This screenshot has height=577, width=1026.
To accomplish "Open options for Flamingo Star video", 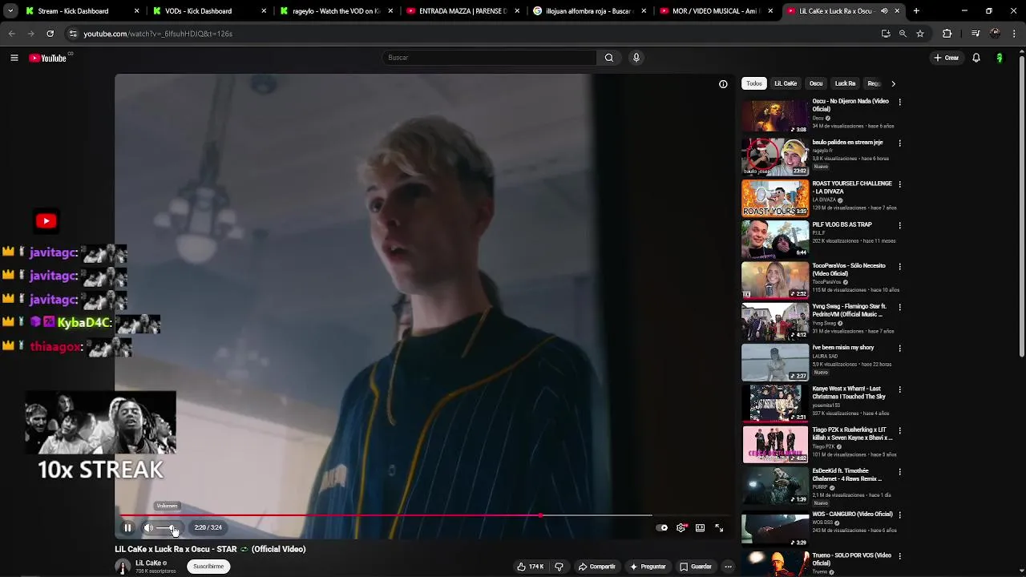I will [x=899, y=307].
